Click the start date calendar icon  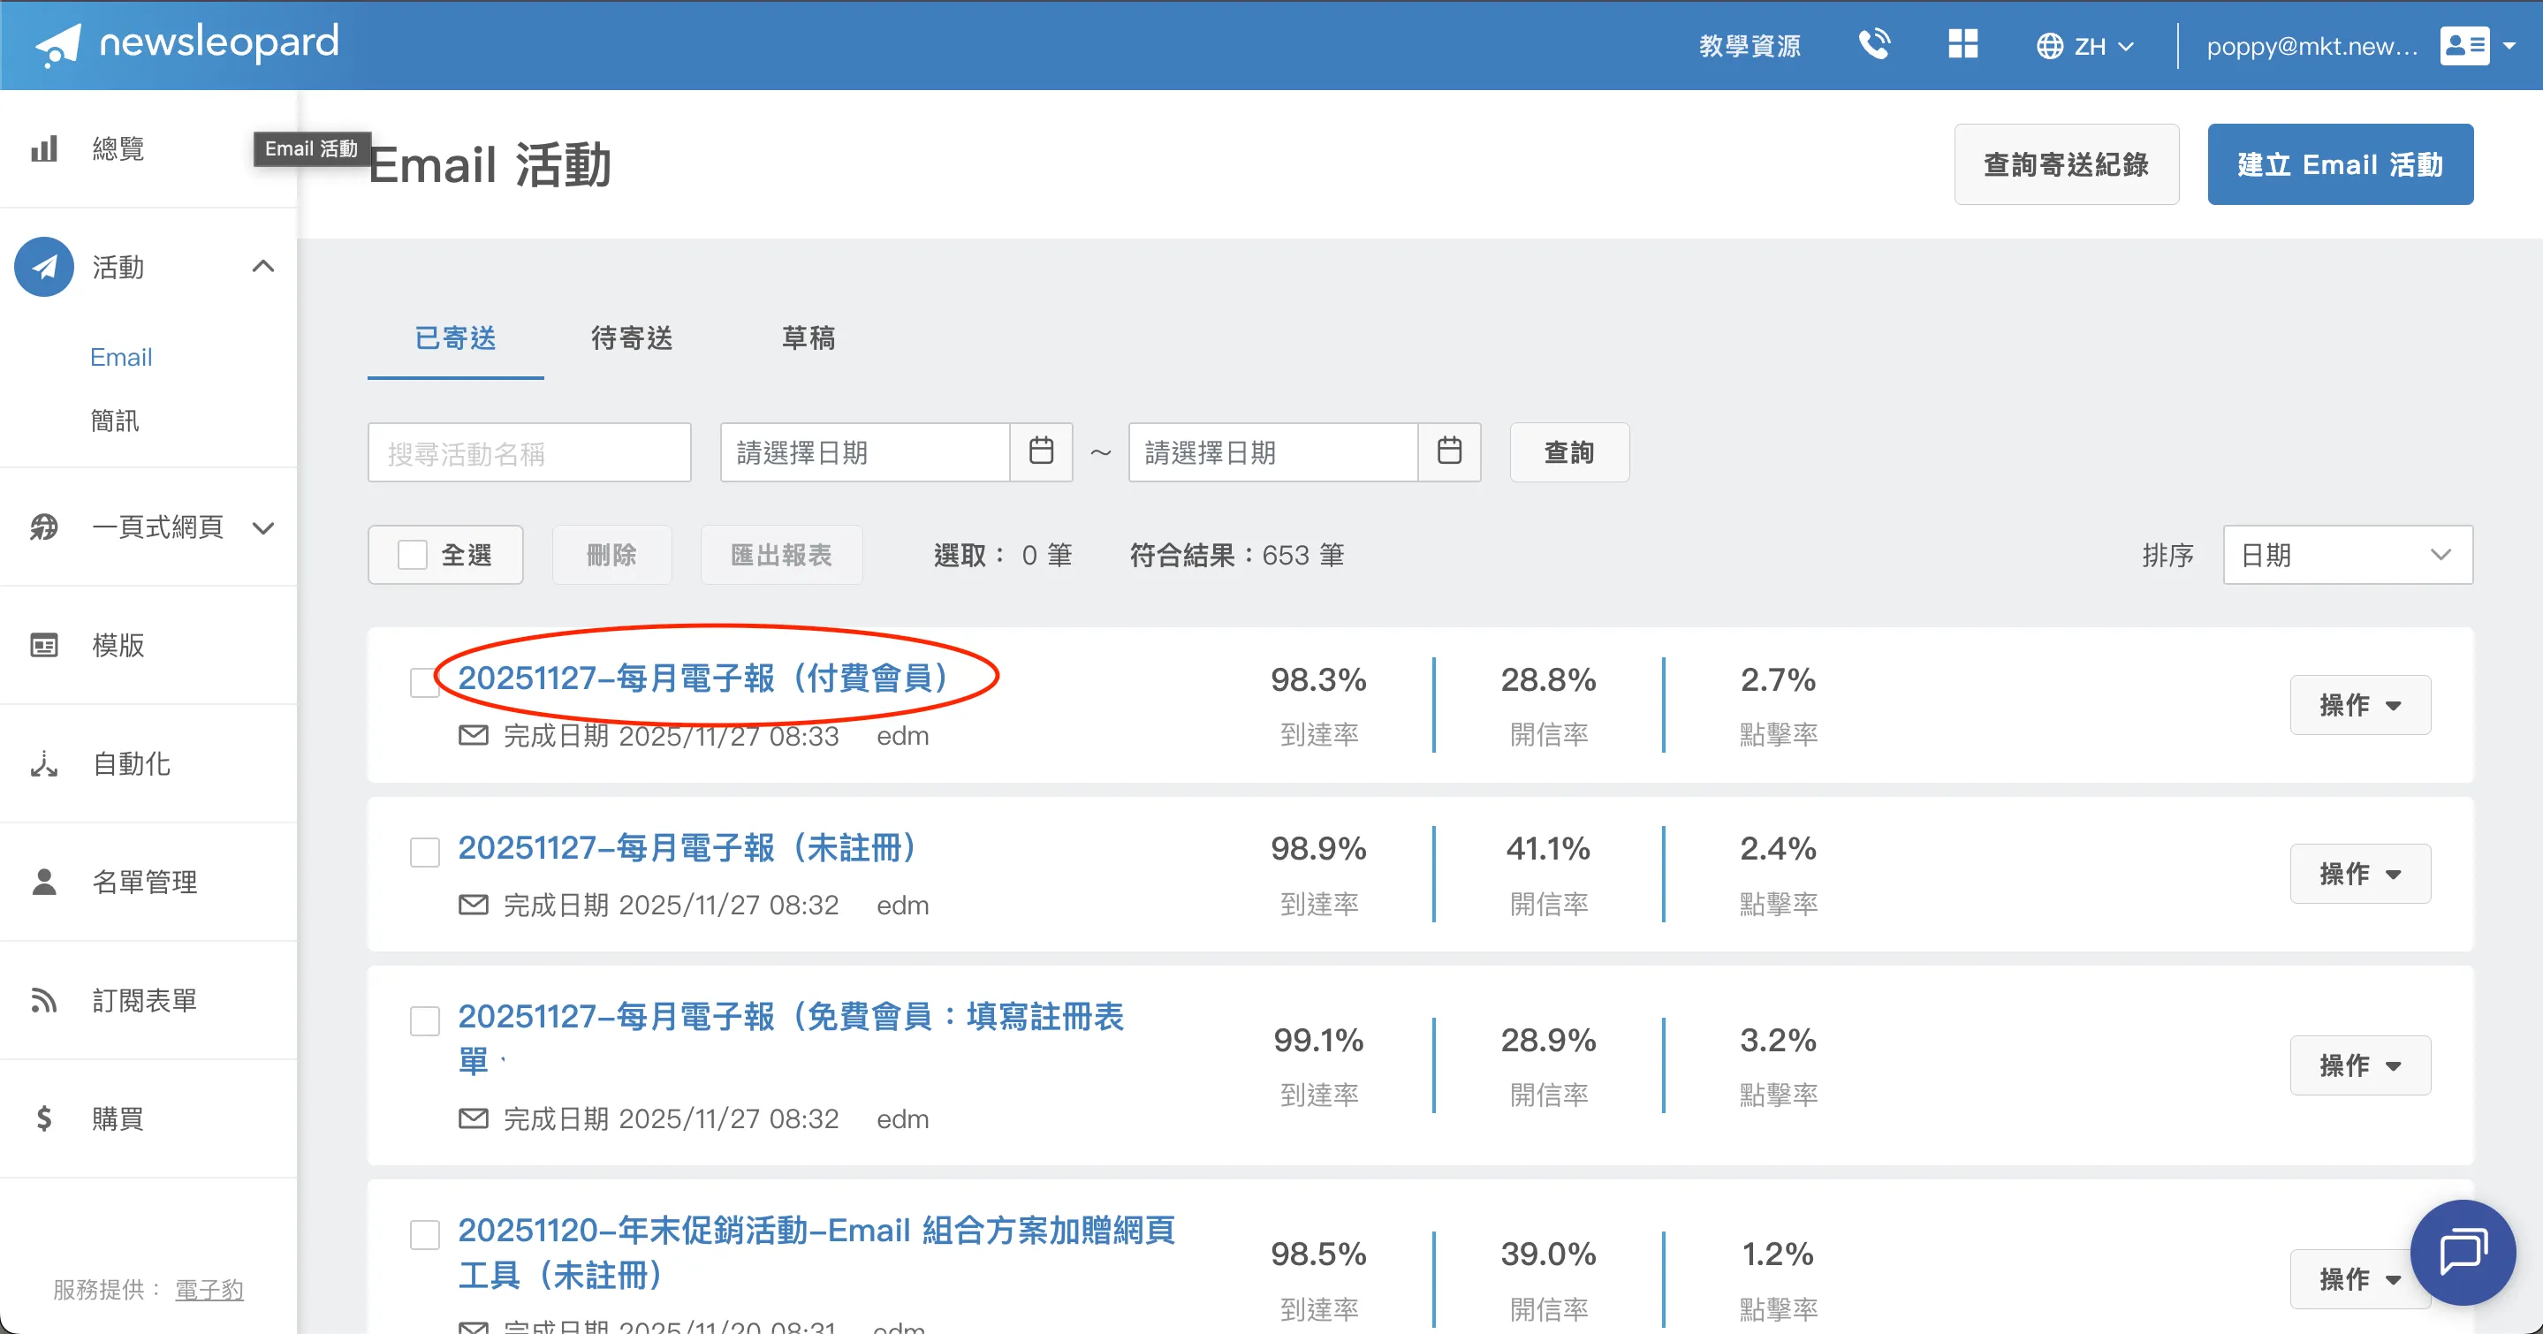(x=1041, y=452)
